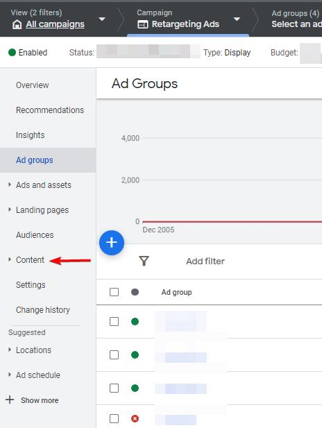Click the home icon beside All campaigns
The image size is (322, 428).
coord(17,24)
